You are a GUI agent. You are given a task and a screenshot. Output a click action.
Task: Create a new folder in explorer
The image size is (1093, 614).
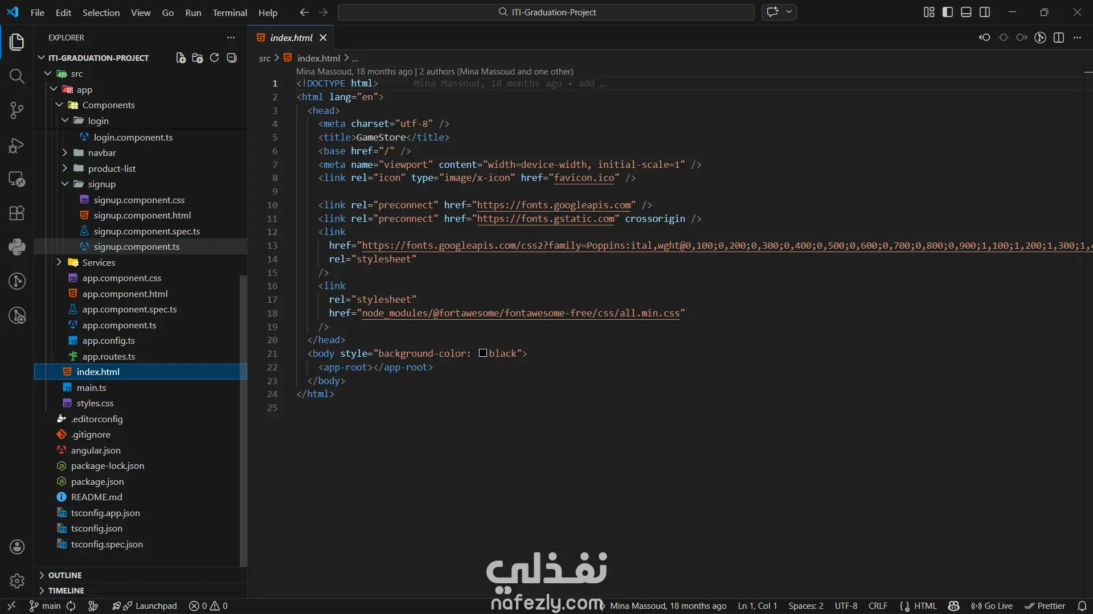[198, 57]
